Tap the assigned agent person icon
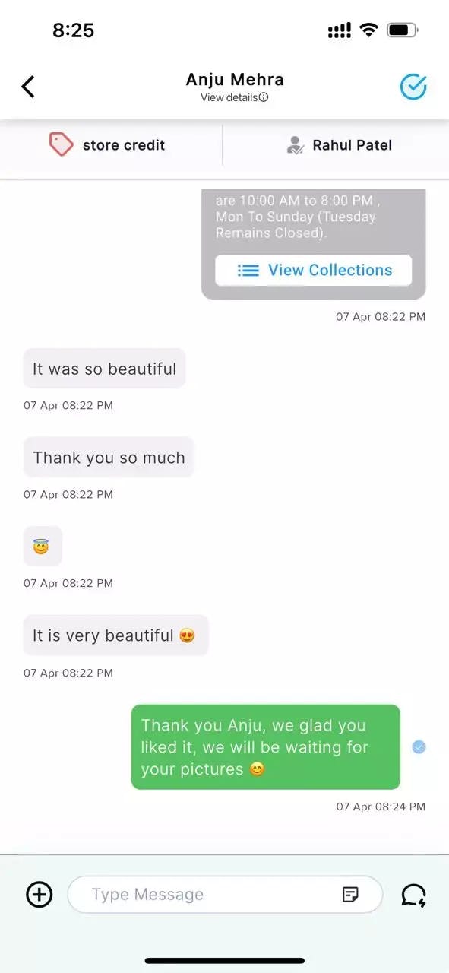This screenshot has width=449, height=973. 296,145
